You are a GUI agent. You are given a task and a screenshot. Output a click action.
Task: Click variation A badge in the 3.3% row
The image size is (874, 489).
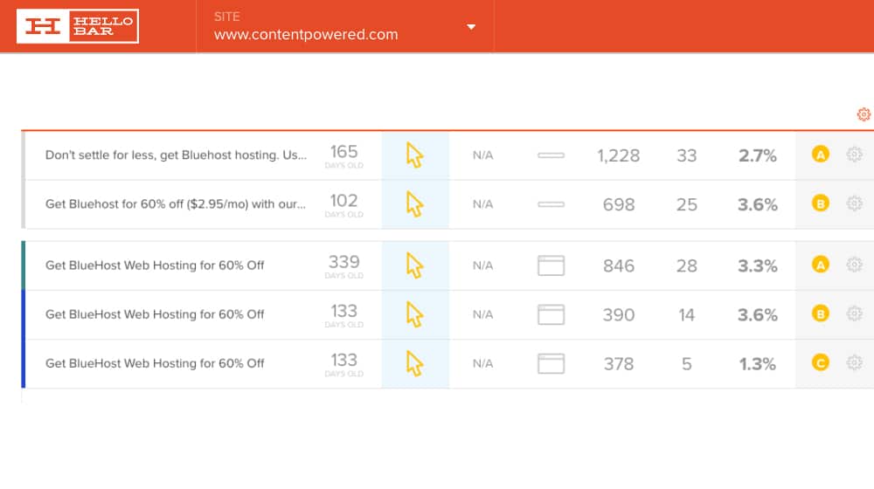[821, 265]
